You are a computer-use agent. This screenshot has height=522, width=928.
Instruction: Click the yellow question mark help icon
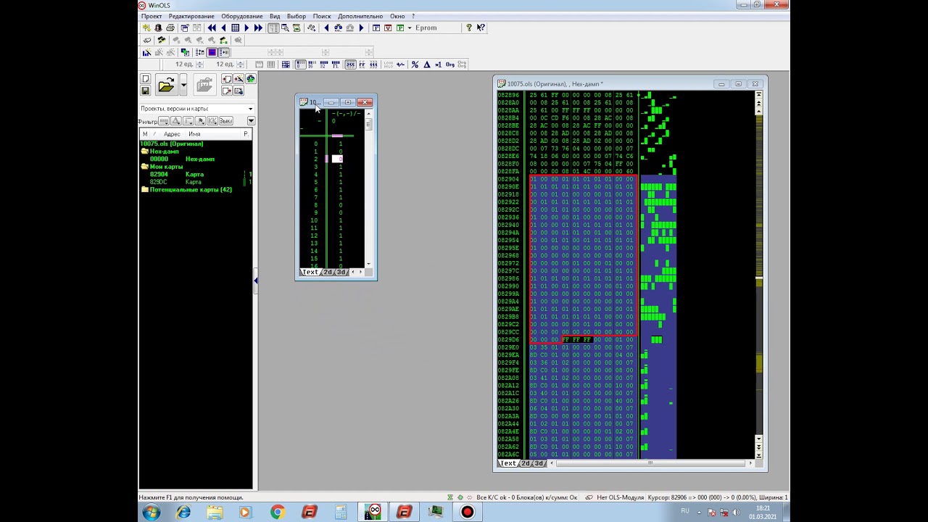pos(468,28)
